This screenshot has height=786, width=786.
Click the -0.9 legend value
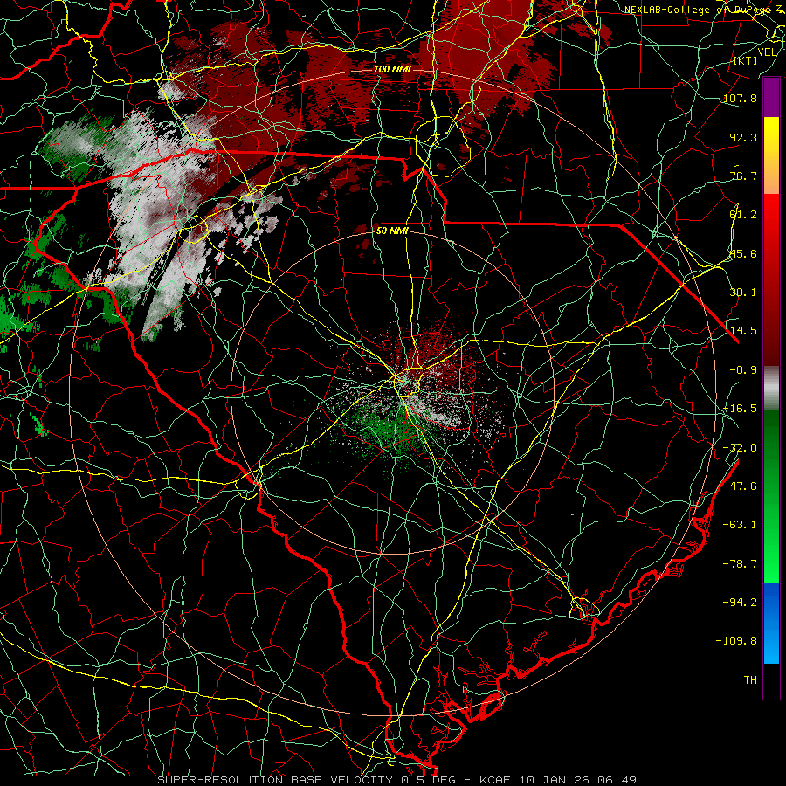pos(743,370)
